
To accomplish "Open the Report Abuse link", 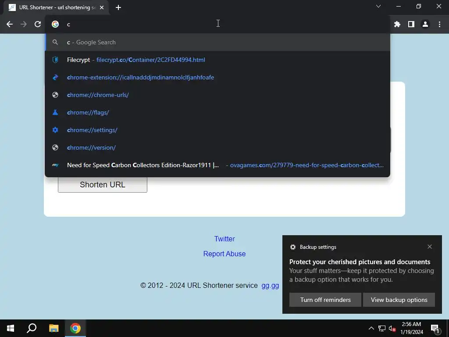I will 224,254.
